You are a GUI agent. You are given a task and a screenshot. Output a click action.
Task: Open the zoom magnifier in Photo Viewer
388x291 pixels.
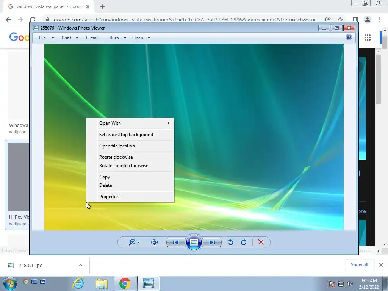click(132, 242)
